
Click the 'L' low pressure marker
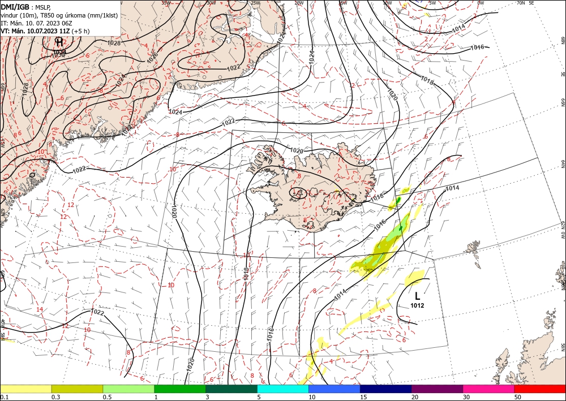417,296
